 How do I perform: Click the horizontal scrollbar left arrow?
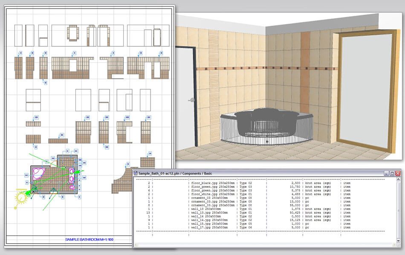[137, 244]
